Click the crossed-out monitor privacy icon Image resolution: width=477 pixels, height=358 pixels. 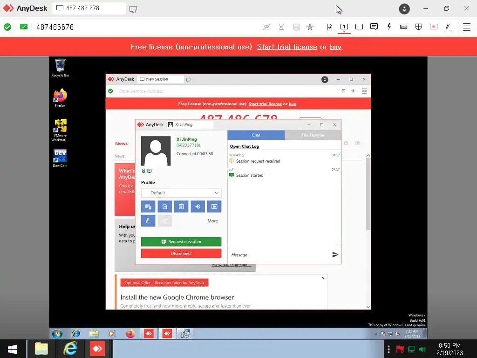point(266,27)
